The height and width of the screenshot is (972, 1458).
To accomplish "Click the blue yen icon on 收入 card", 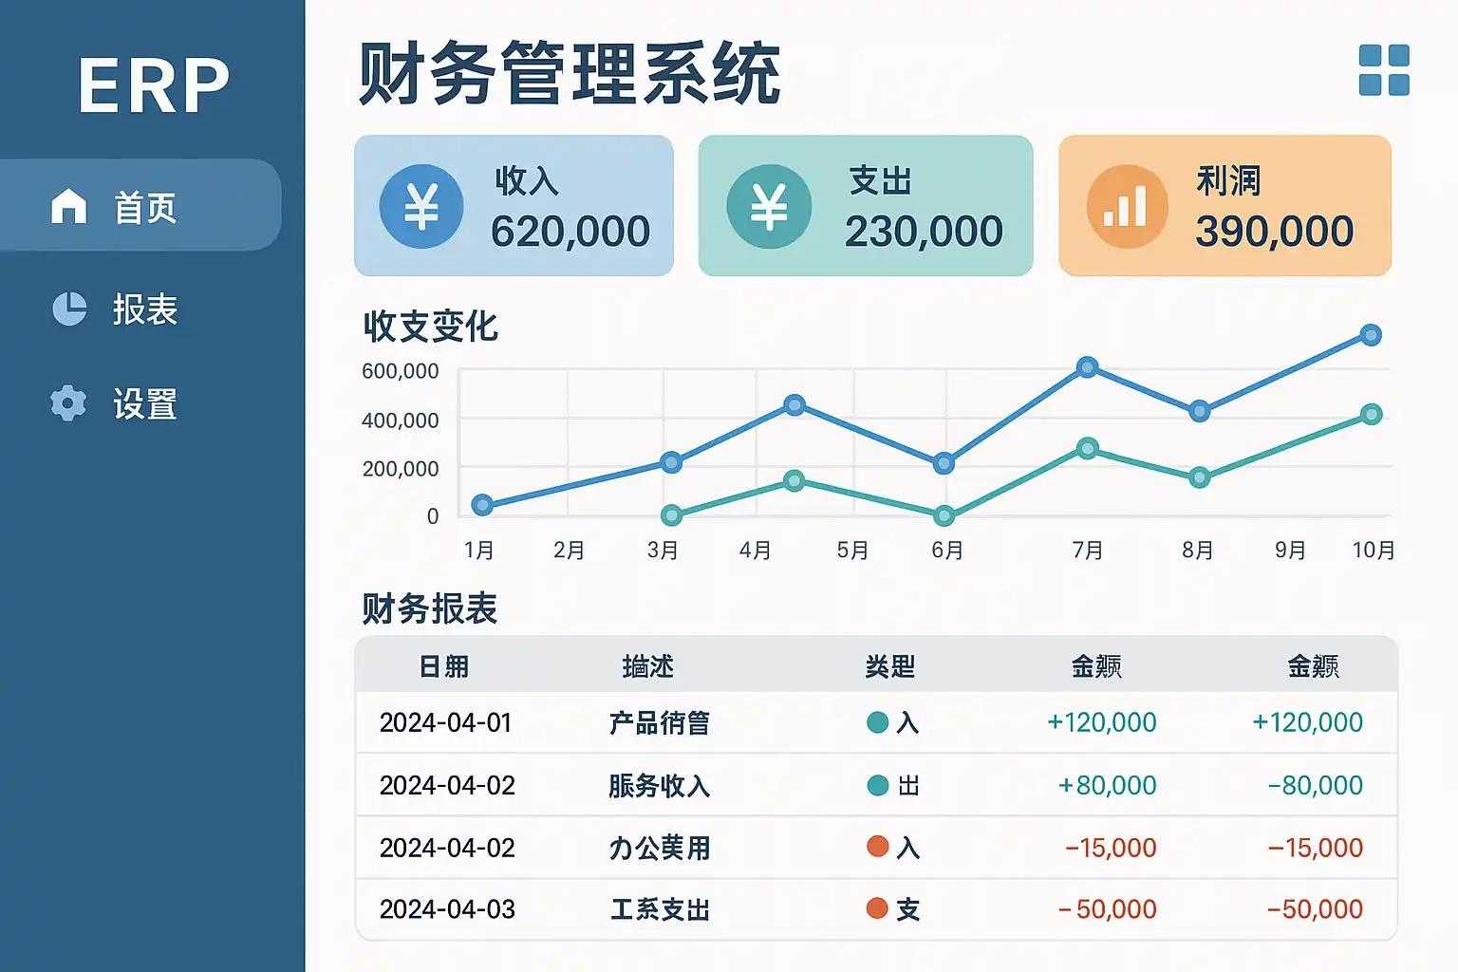I will [x=421, y=206].
